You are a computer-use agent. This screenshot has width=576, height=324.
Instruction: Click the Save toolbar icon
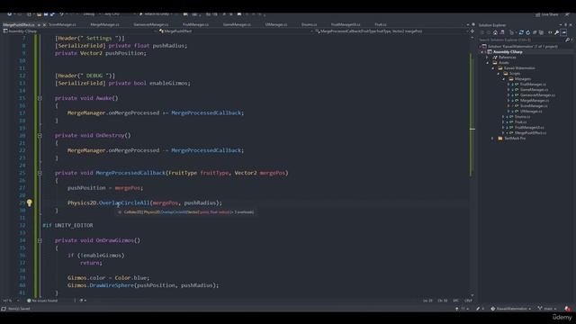[x=46, y=14]
